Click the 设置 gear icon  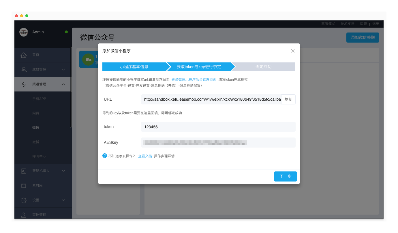pyautogui.click(x=24, y=200)
